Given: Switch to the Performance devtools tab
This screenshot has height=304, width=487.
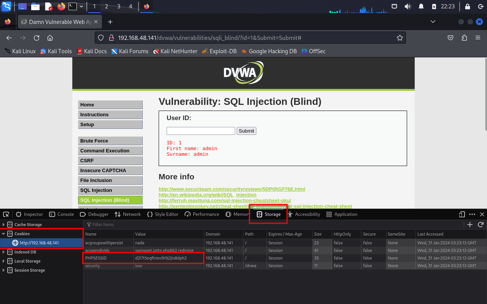Looking at the screenshot, I should pos(202,214).
